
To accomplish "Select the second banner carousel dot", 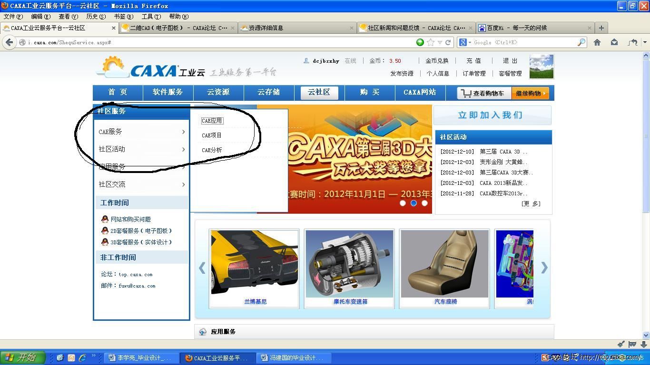I will pos(414,203).
